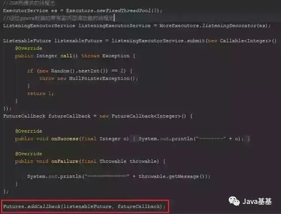Click the first @Override annotation
The height and width of the screenshot is (214, 281).
pos(29,48)
